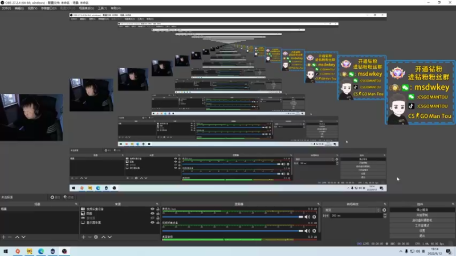The height and width of the screenshot is (256, 456).
Task: Open the shield app on taskbar
Action: 52,251
